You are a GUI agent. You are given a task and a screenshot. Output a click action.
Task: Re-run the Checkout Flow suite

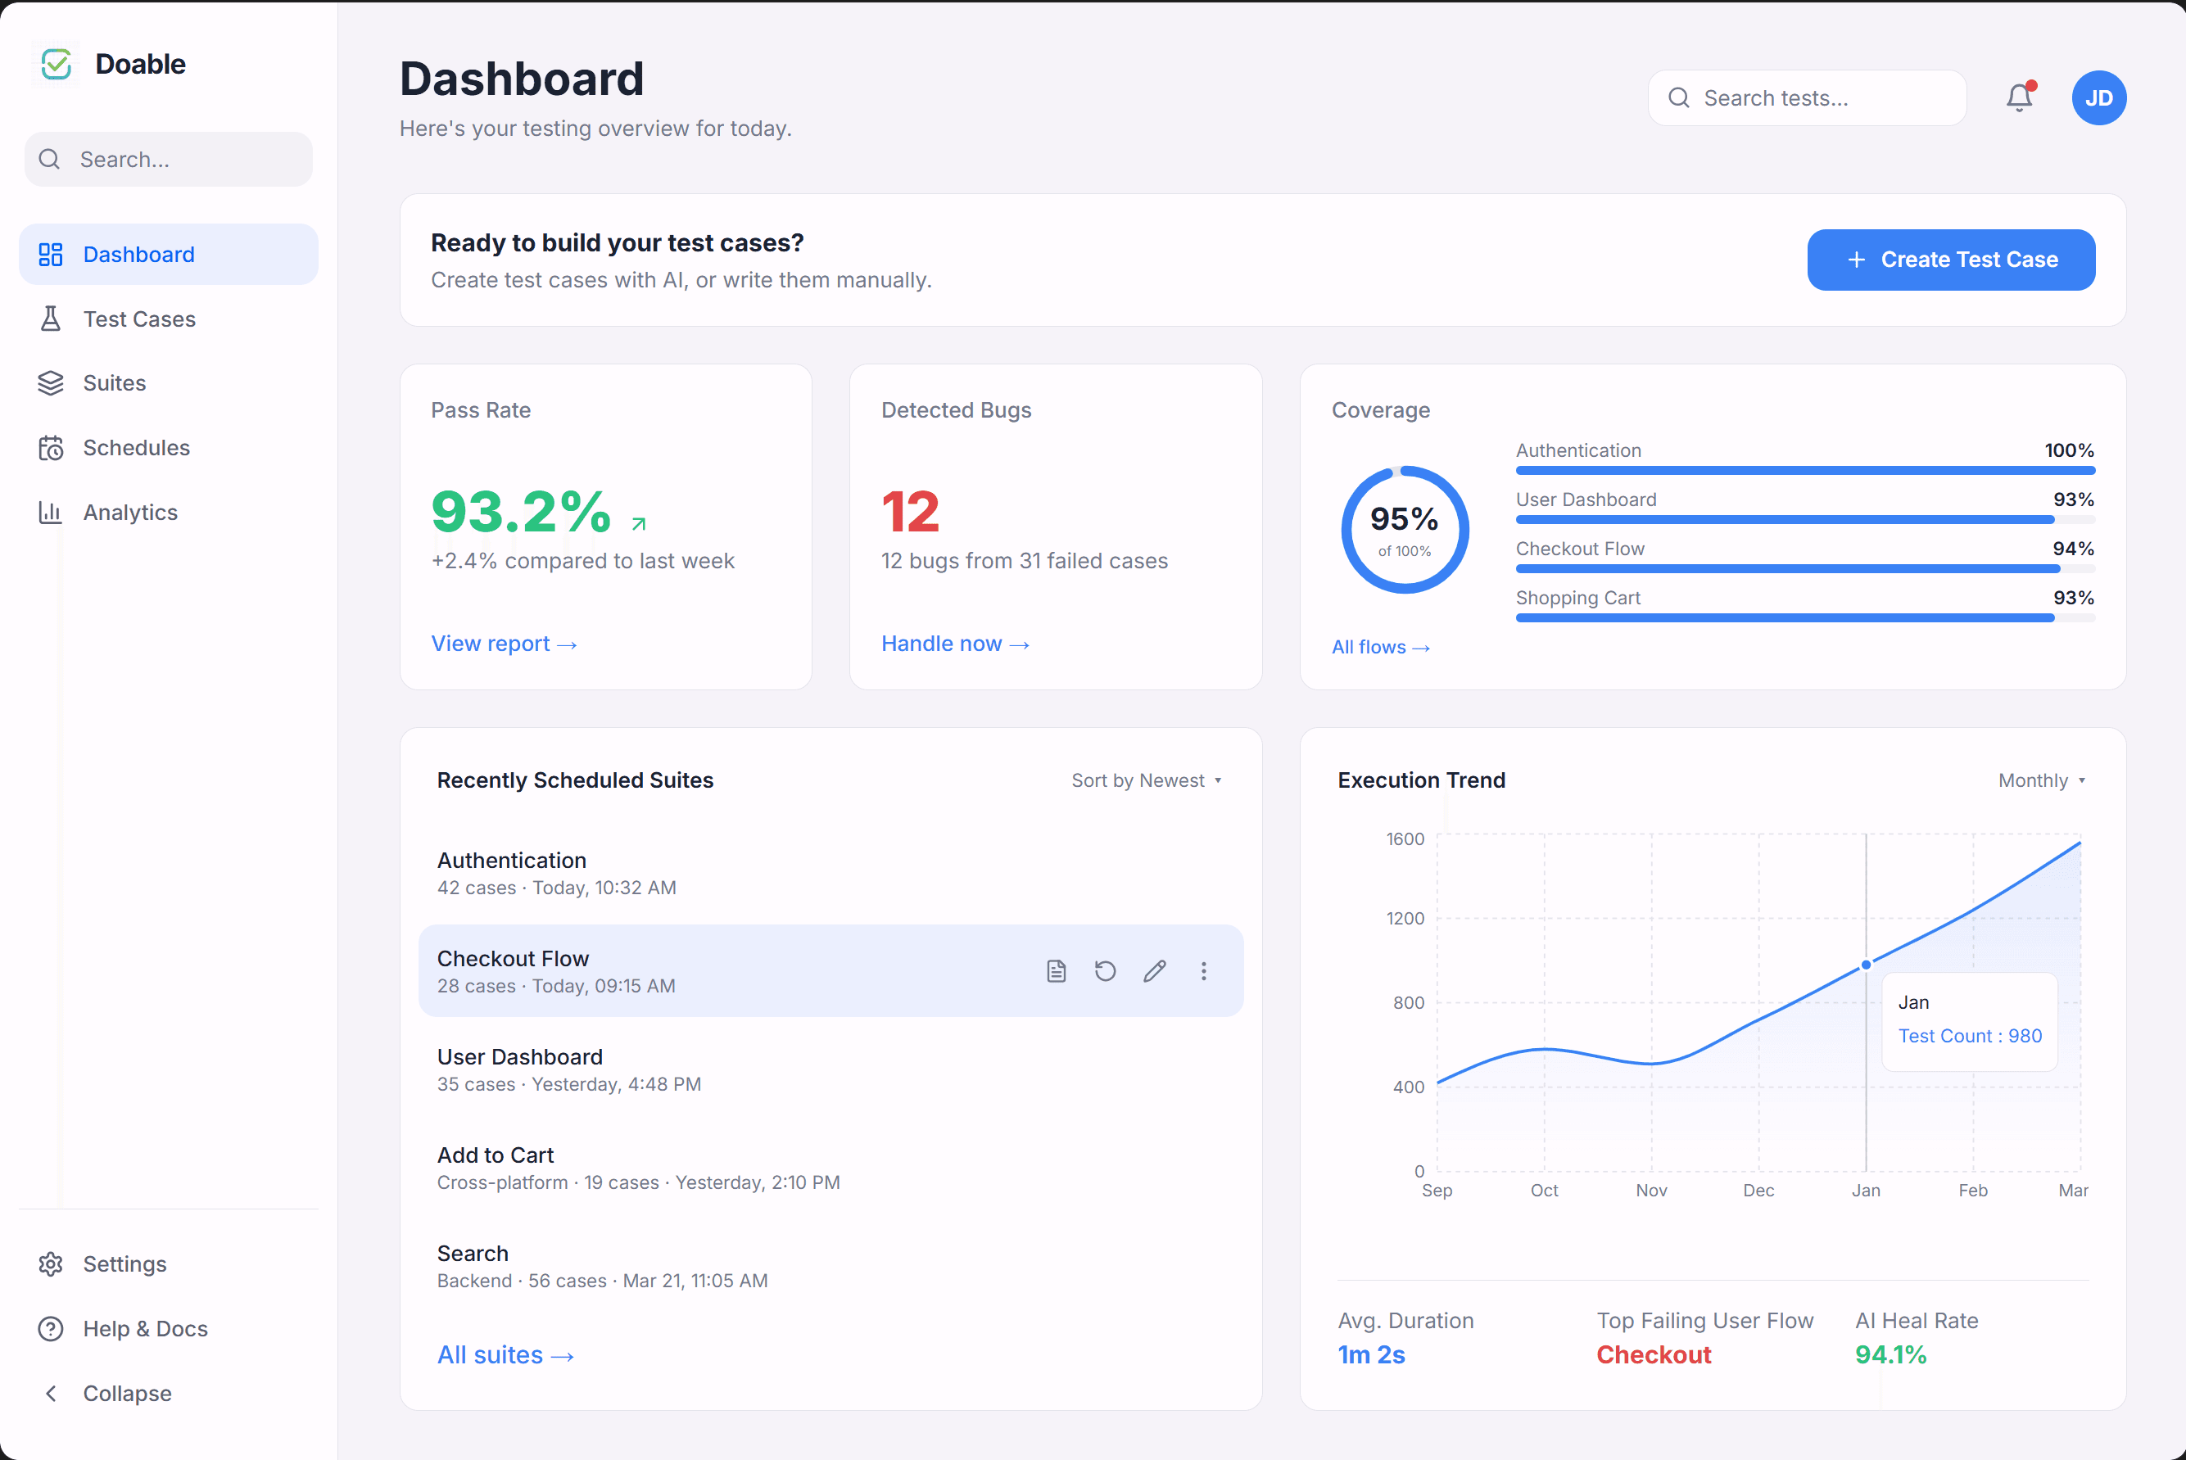[1105, 971]
